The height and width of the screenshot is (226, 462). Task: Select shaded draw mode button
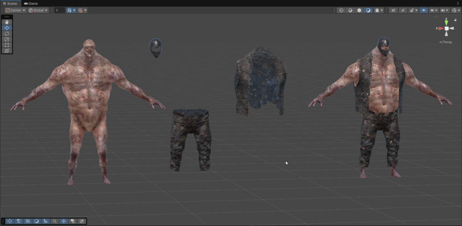(x=368, y=10)
